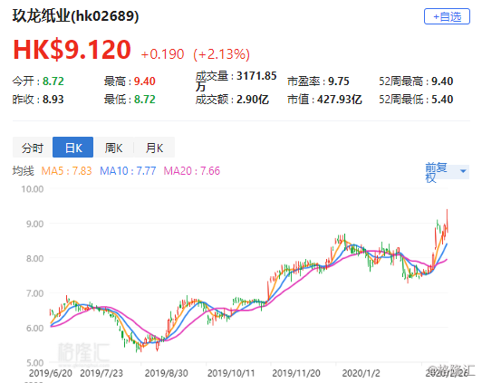
Task: Click the candlestick low near August 2019
Action: point(137,347)
